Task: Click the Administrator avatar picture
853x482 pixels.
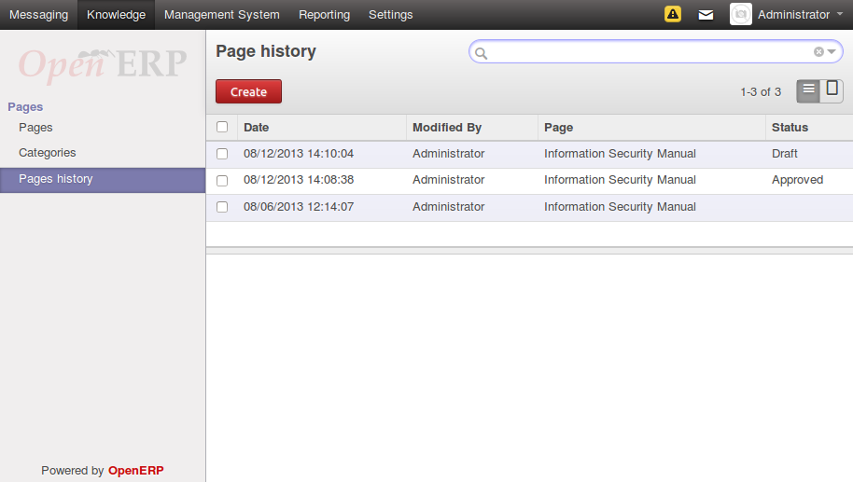Action: click(x=740, y=14)
